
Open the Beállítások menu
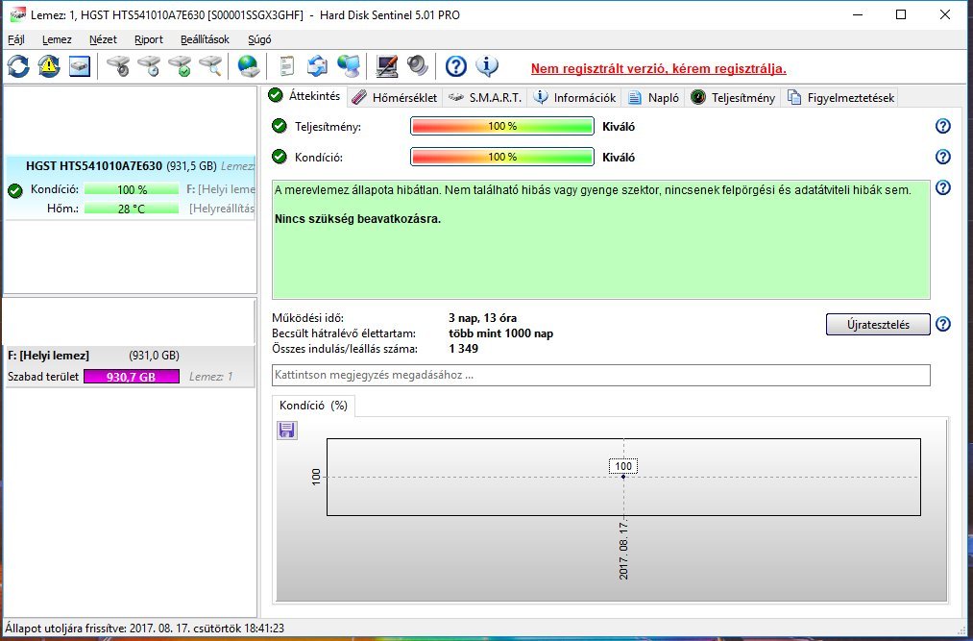pos(205,39)
